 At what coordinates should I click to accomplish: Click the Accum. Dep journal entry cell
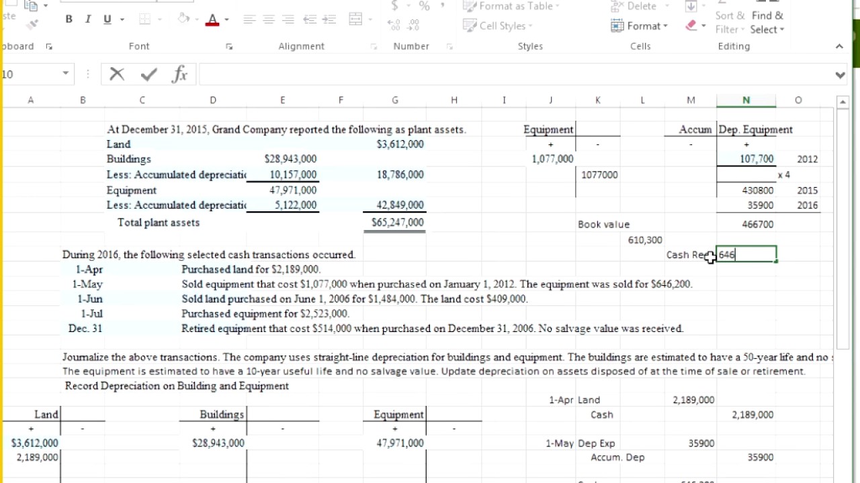pyautogui.click(x=617, y=458)
